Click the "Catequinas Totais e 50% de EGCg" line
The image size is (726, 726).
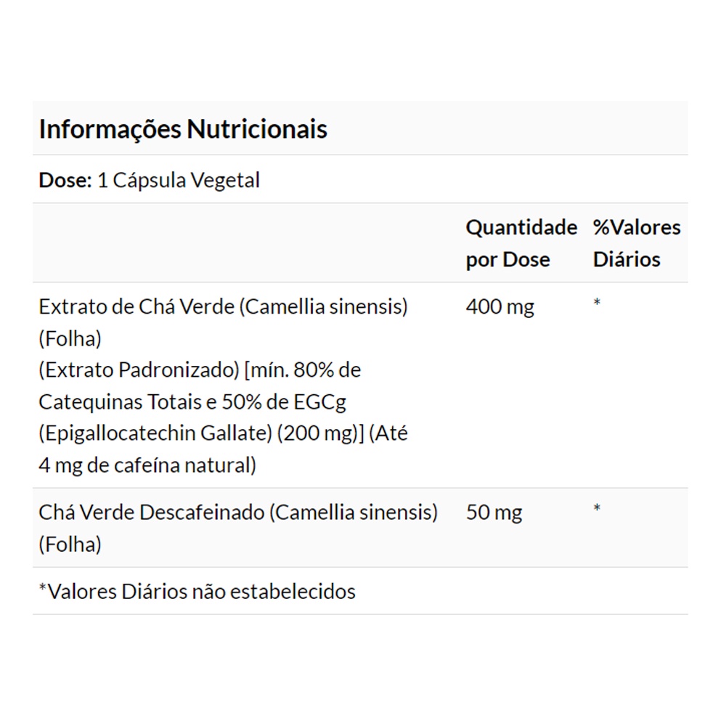click(x=197, y=401)
